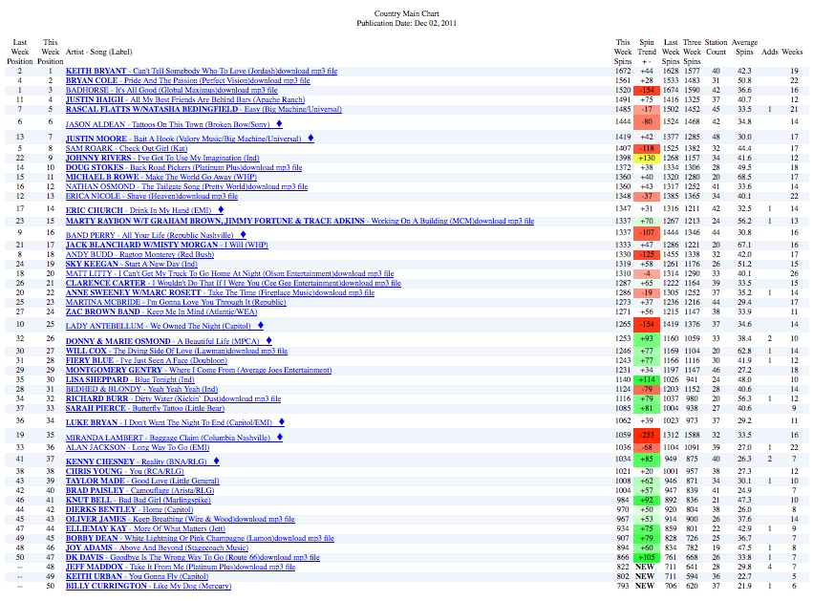
Task: Open Richard Burr Dirty Water link
Action: [173, 398]
